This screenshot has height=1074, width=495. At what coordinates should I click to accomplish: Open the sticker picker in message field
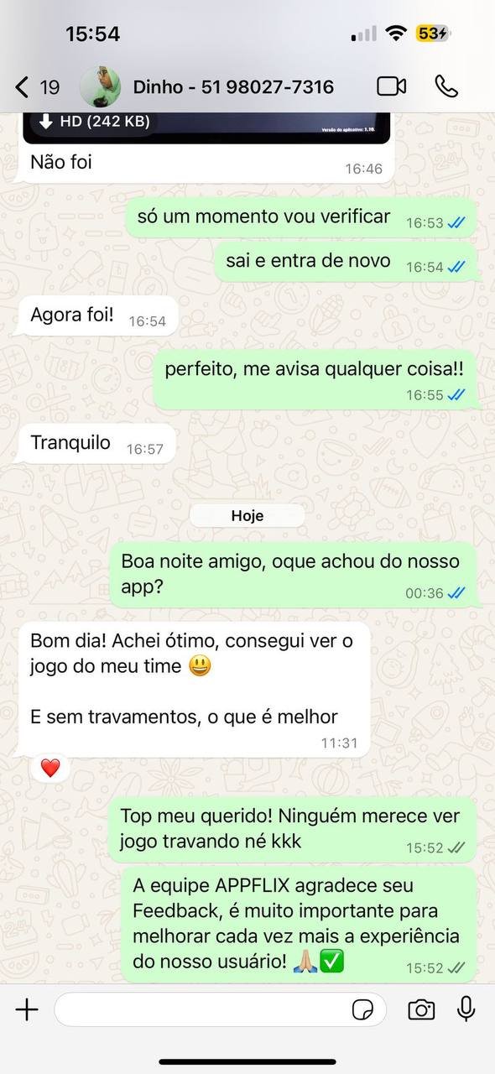tap(363, 1009)
